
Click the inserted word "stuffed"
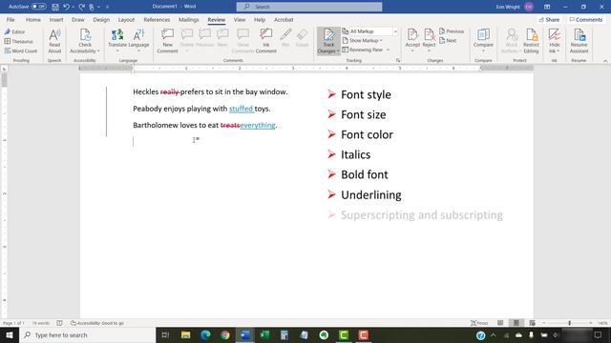coord(241,109)
